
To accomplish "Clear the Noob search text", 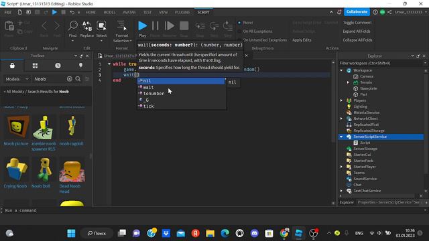I will (70, 79).
